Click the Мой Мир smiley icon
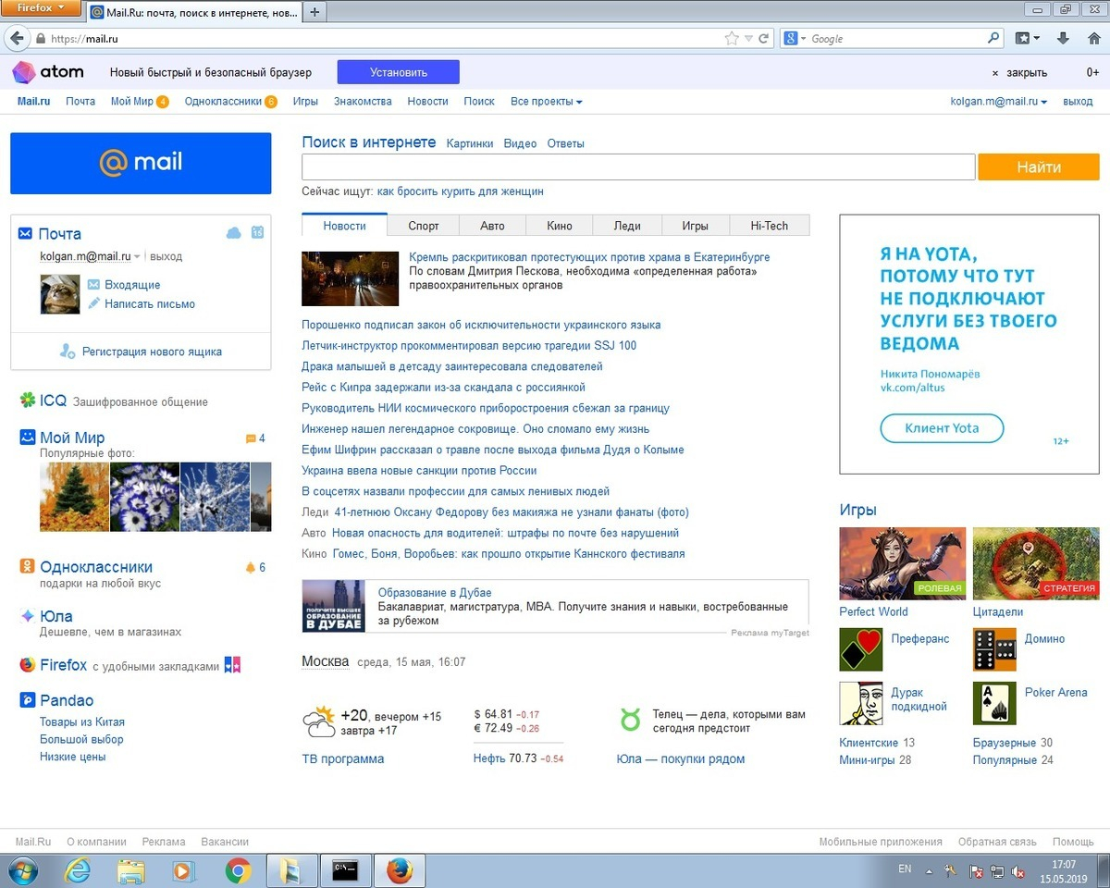The image size is (1110, 888). [x=28, y=437]
